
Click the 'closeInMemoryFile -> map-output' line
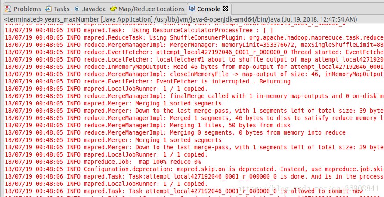tap(194, 74)
